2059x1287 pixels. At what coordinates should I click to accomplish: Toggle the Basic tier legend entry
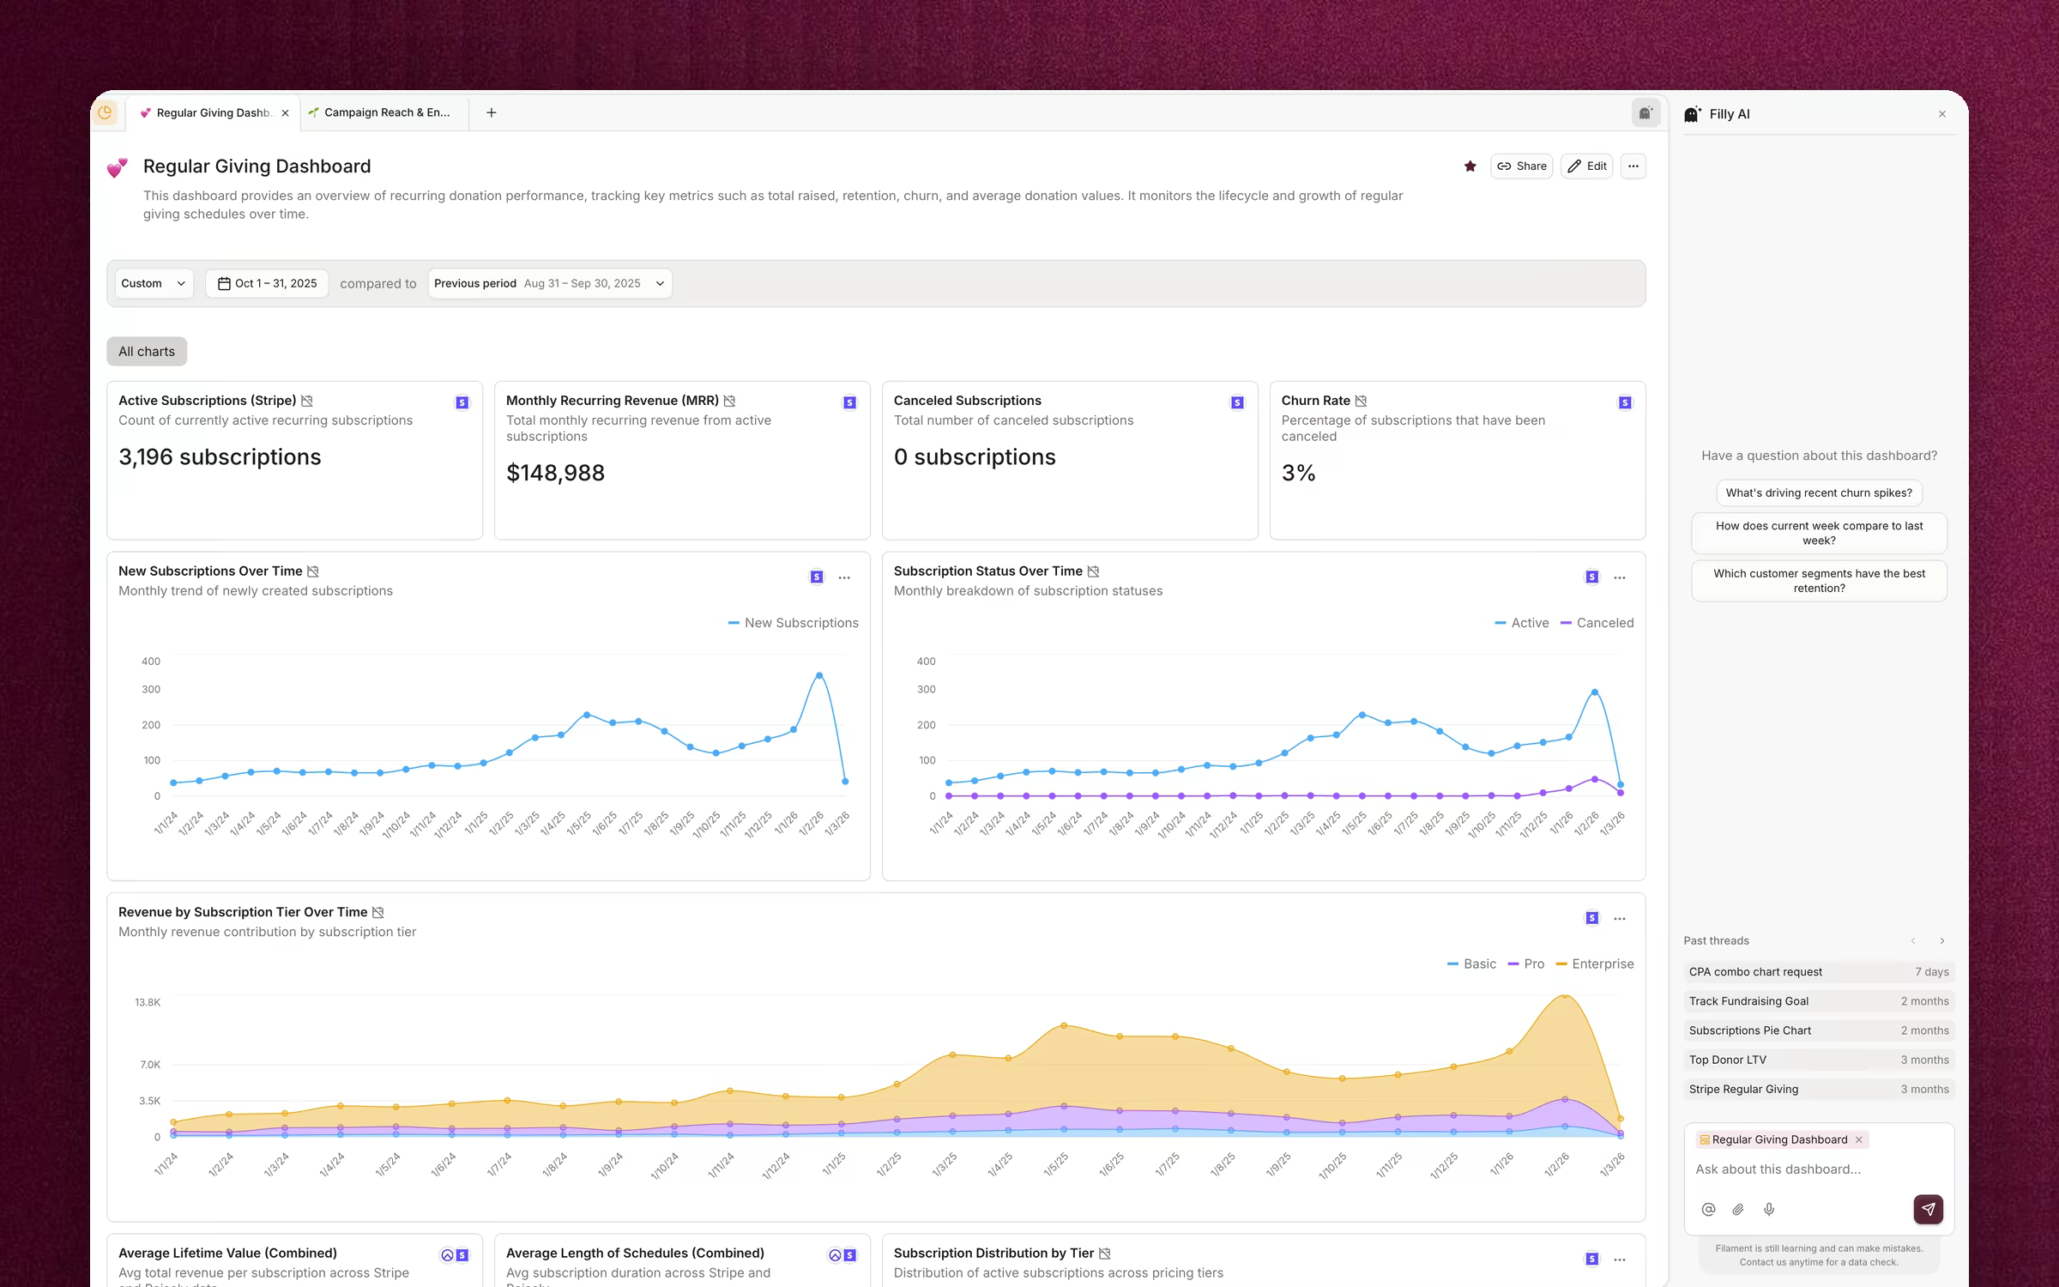(1471, 964)
